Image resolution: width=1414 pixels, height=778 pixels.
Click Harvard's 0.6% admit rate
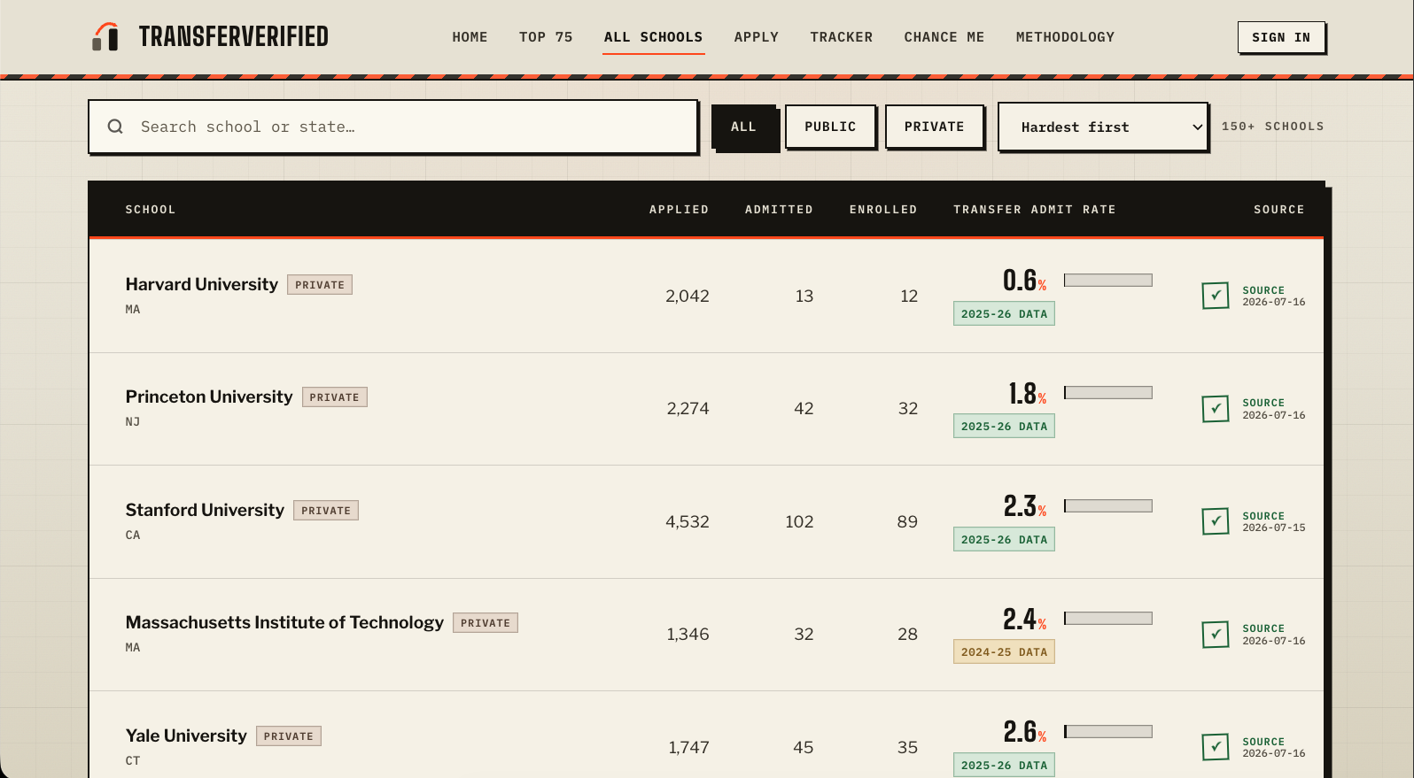1025,280
